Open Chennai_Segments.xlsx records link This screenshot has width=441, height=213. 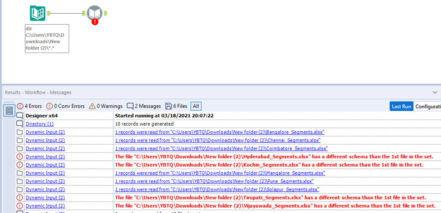[218, 140]
